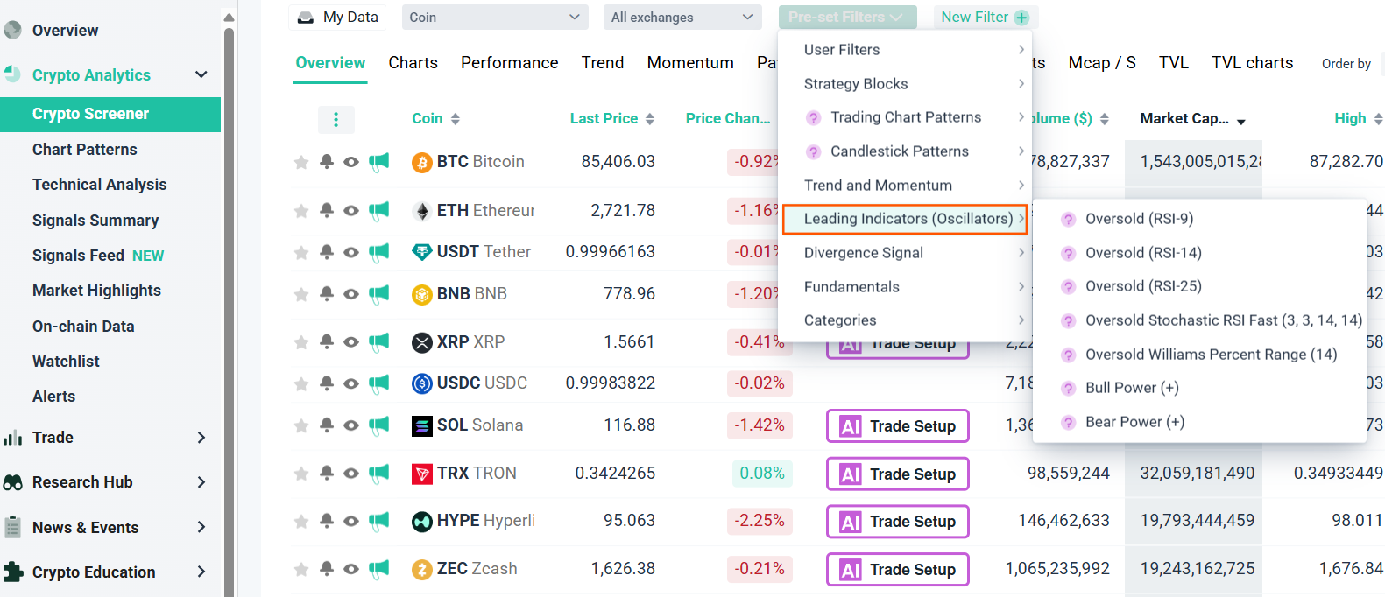Open the TVL charts tab

click(x=1252, y=63)
